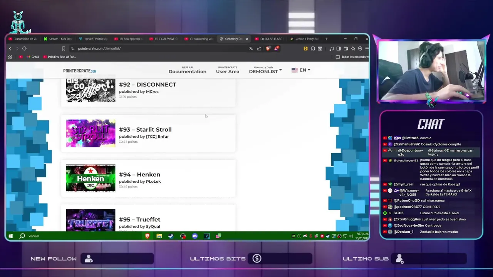Open the Brave Rewards triangle icon
The width and height of the screenshot is (493, 277).
276,48
